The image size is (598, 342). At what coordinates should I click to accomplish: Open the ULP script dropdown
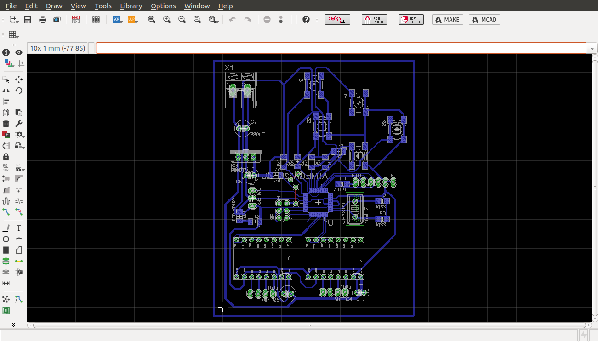[x=132, y=19]
